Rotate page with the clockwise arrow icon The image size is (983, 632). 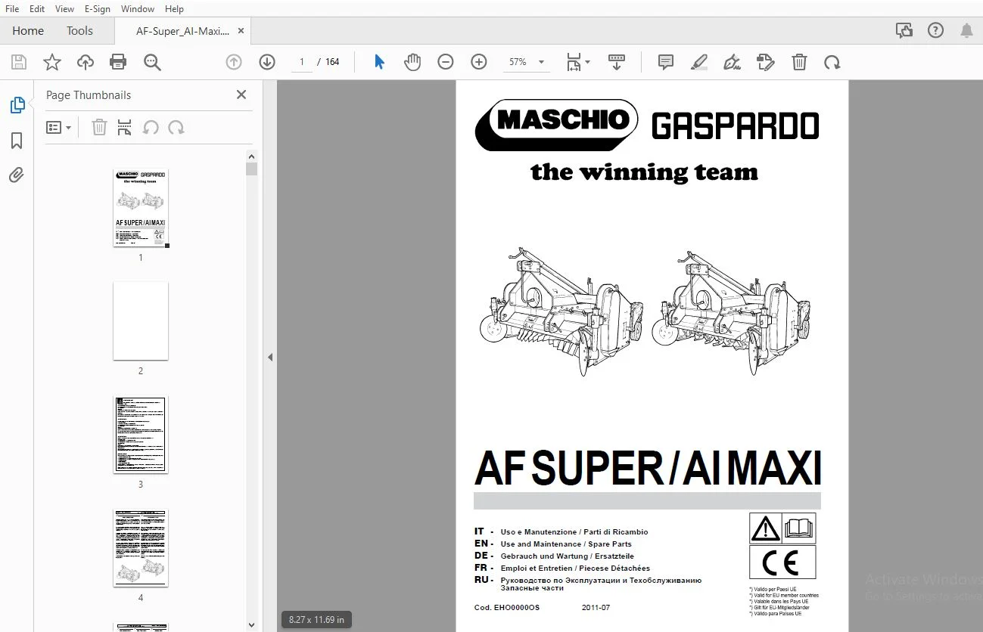point(832,62)
